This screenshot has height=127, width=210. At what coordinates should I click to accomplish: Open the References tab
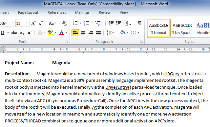[x=57, y=12]
